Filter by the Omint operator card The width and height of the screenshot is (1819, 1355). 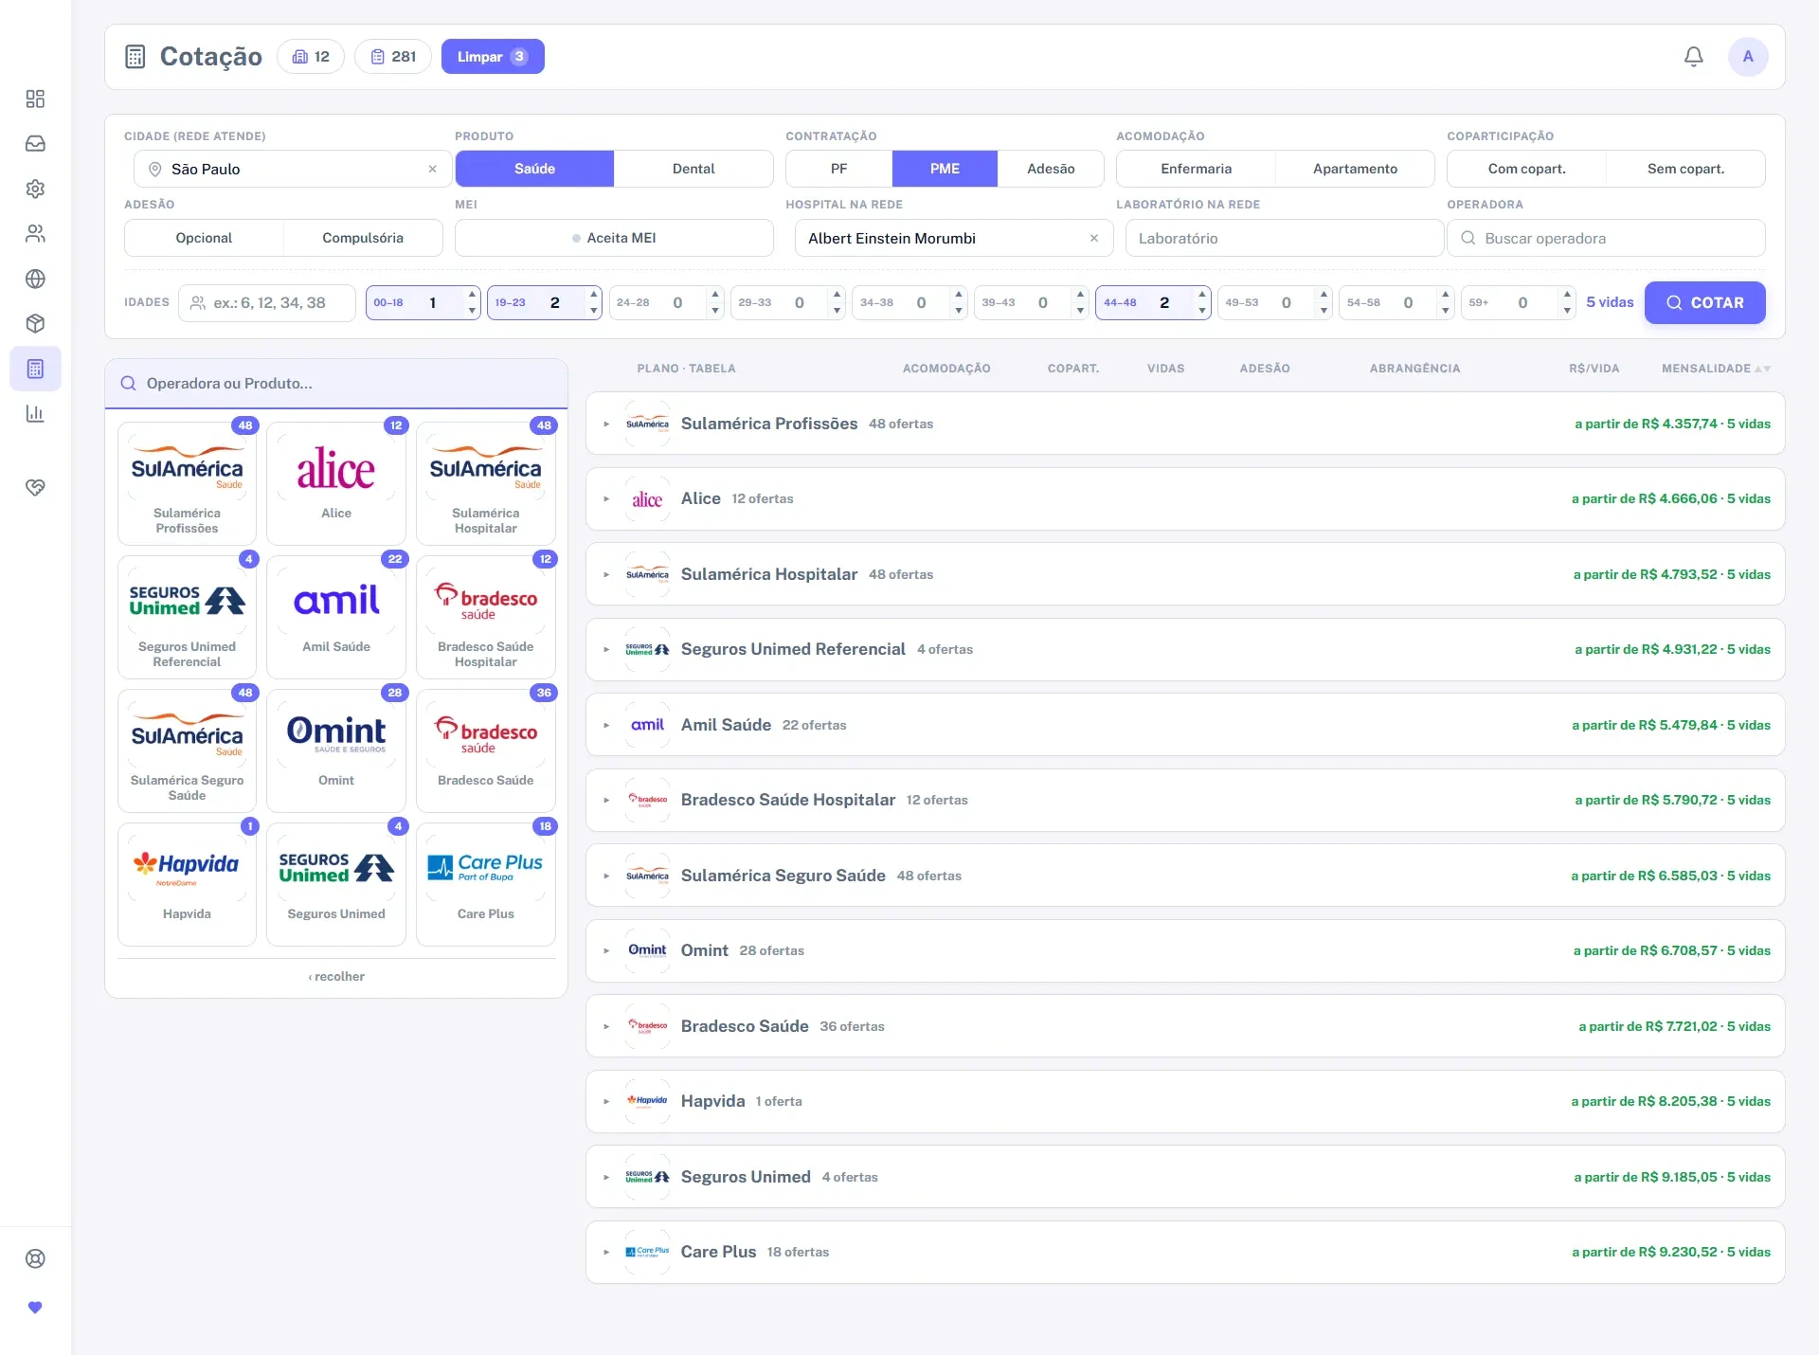pos(336,750)
